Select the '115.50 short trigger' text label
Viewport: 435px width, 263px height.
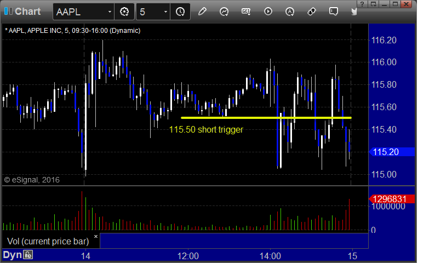(206, 129)
